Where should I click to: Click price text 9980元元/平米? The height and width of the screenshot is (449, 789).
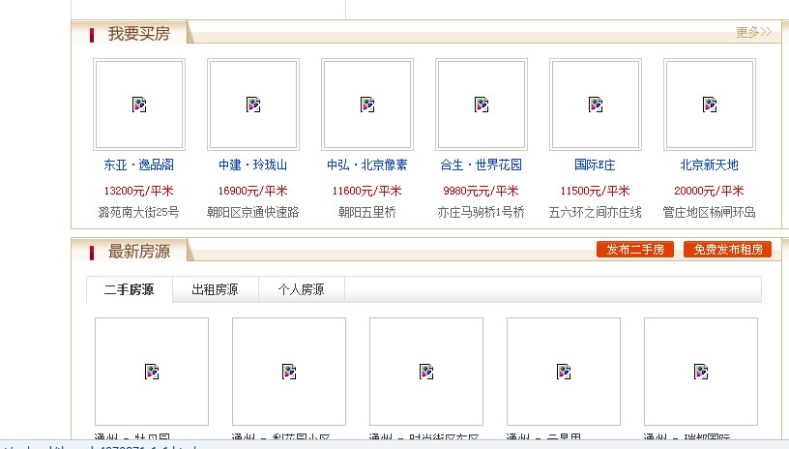(482, 191)
